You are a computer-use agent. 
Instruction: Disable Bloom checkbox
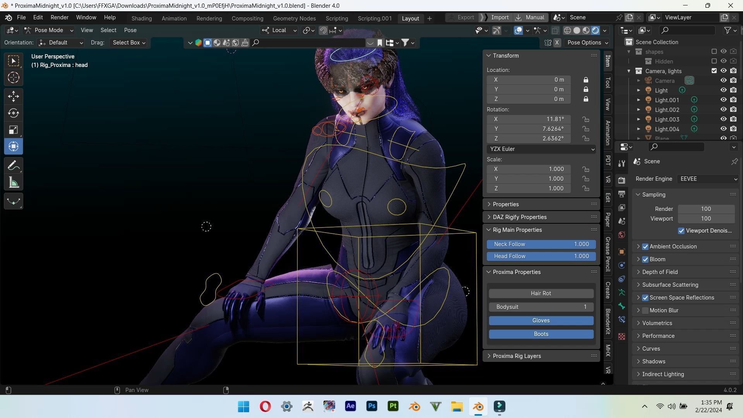[x=645, y=259]
